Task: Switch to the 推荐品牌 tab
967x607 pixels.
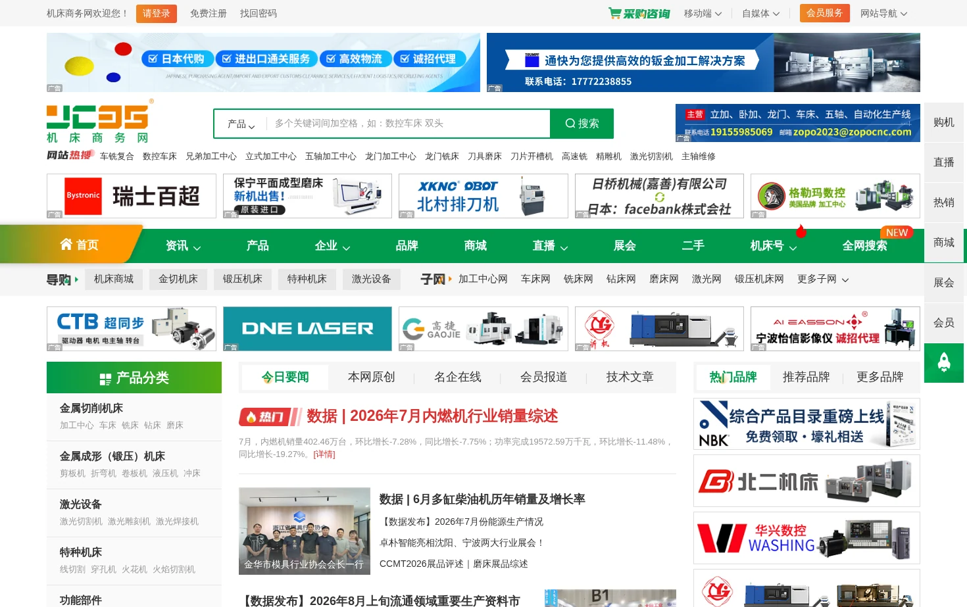Action: (806, 377)
